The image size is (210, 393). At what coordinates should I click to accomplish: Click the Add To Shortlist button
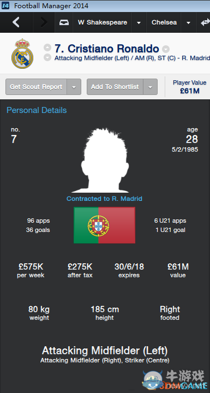pyautogui.click(x=115, y=87)
